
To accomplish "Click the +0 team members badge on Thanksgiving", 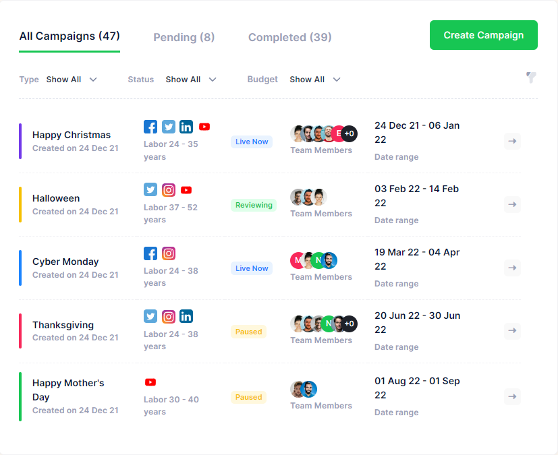I will (x=349, y=324).
